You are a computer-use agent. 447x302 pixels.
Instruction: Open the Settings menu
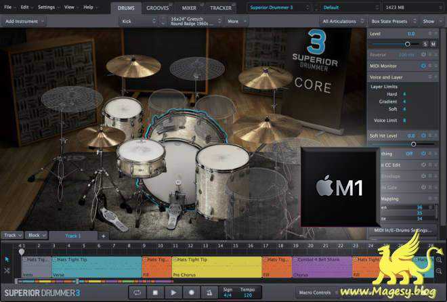(48, 7)
